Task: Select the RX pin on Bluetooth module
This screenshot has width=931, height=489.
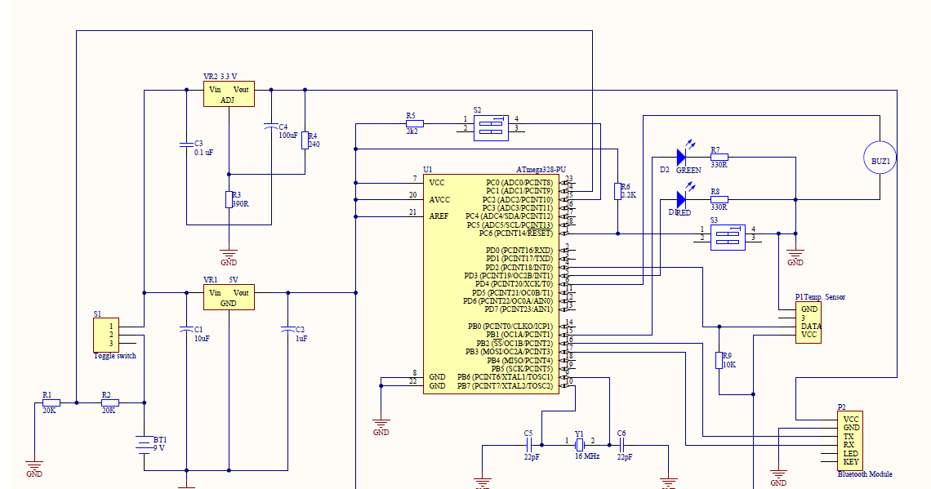Action: pyautogui.click(x=849, y=444)
